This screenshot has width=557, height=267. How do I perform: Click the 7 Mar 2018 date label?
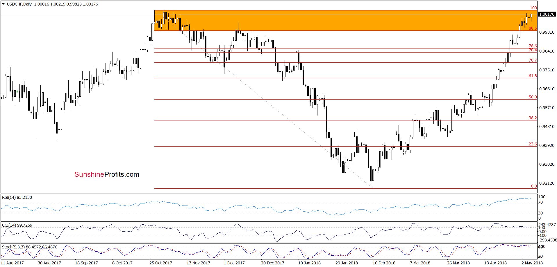[420, 263]
